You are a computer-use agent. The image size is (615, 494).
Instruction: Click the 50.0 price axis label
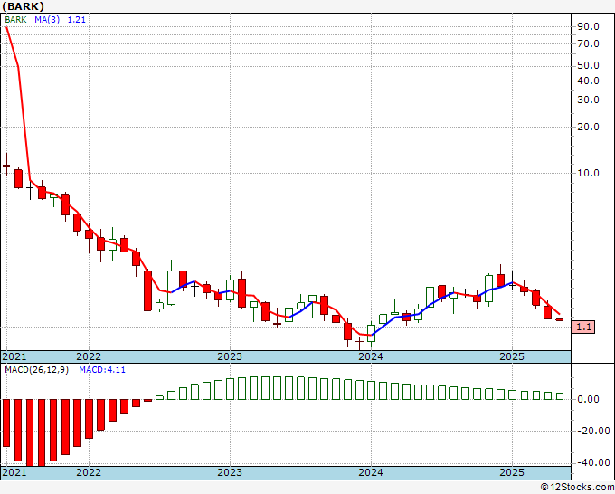pos(589,65)
